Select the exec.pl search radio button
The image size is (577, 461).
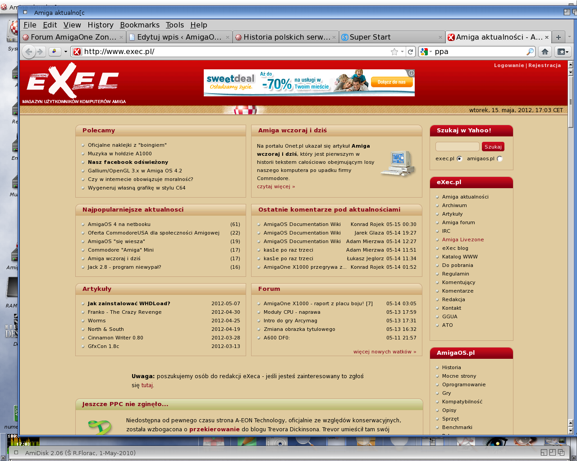(x=459, y=158)
